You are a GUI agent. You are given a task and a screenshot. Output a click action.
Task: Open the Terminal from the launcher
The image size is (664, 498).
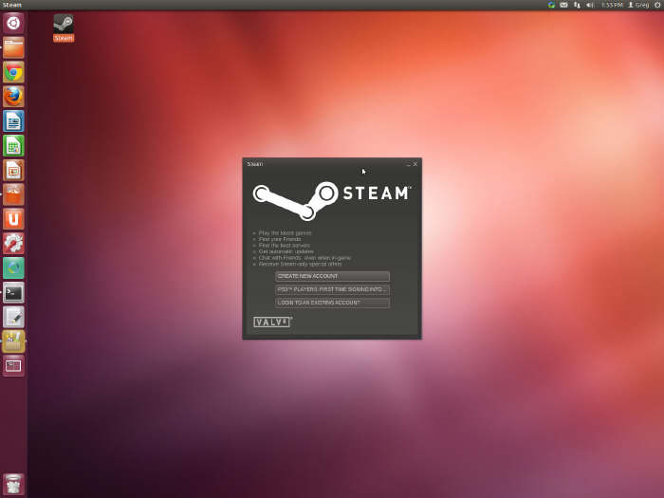coord(13,292)
